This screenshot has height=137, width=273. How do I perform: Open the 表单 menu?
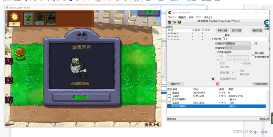[191, 17]
